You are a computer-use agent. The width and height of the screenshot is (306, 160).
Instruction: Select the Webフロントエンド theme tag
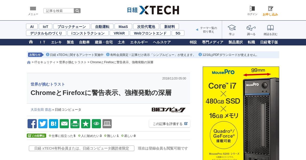150,33
